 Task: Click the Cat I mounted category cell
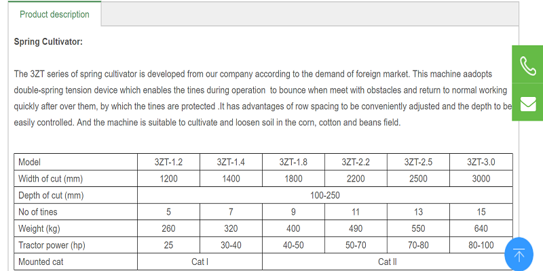(200, 262)
